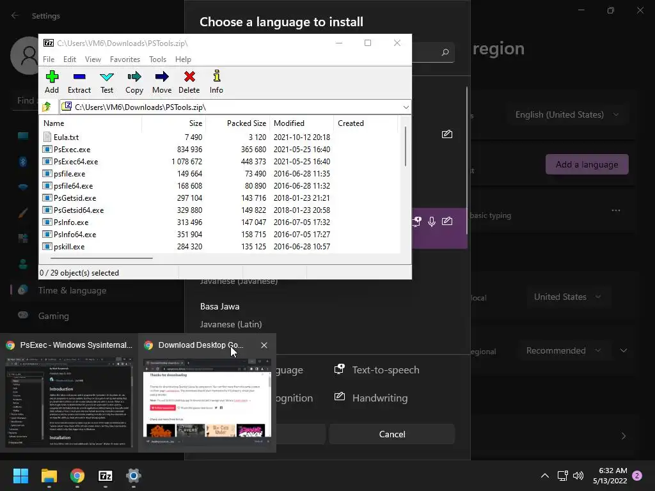The height and width of the screenshot is (491, 655).
Task: Open the File menu in 7-Zip
Action: 49,59
